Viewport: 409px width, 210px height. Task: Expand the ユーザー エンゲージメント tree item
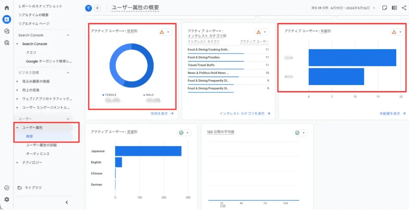17,107
